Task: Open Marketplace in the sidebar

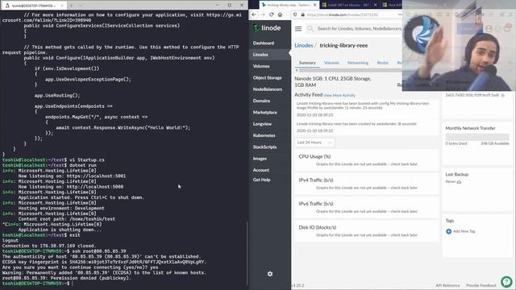Action: tap(264, 112)
